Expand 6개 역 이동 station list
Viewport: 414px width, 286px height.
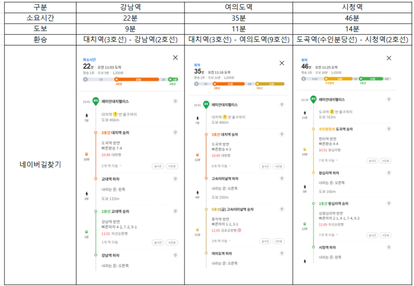click(x=221, y=166)
